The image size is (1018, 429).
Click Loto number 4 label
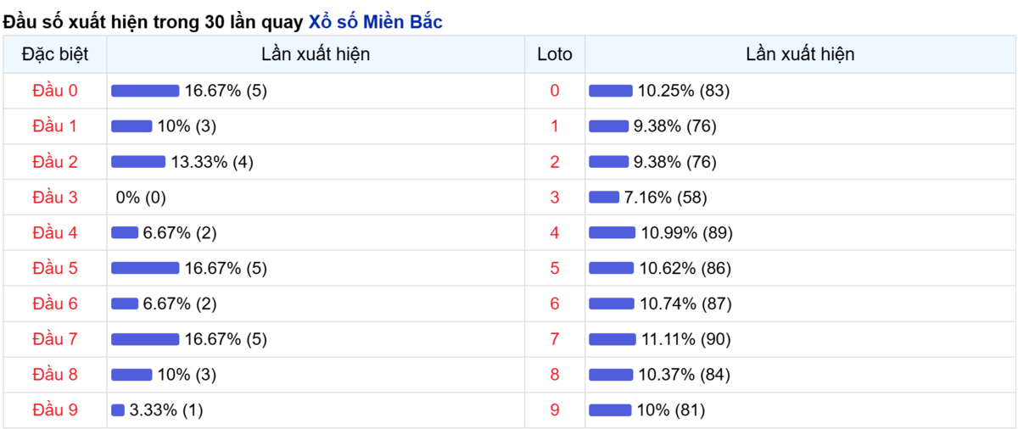[555, 233]
